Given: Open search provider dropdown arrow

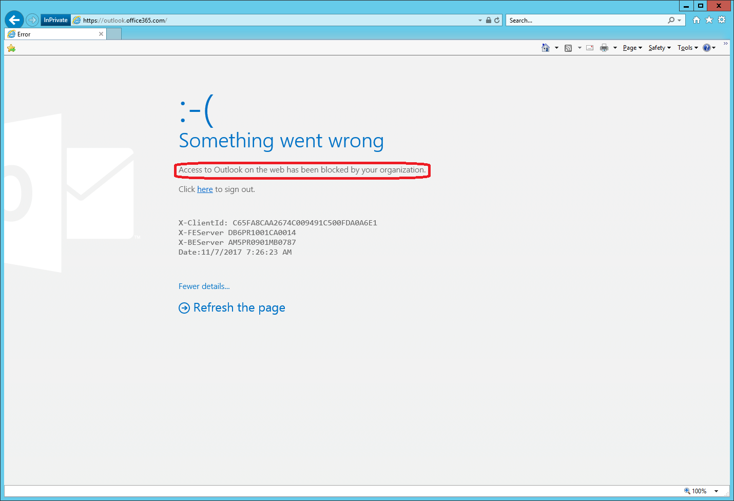Looking at the screenshot, I should tap(680, 21).
